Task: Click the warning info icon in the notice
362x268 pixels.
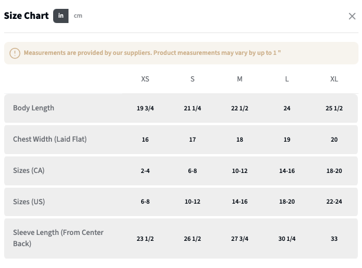Action: (x=15, y=53)
